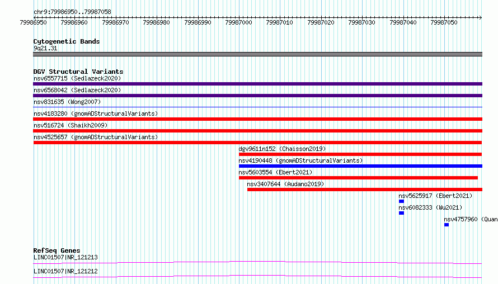Click dgv9611n152 (Chaisson2019) label
The image size is (498, 284).
pos(282,149)
